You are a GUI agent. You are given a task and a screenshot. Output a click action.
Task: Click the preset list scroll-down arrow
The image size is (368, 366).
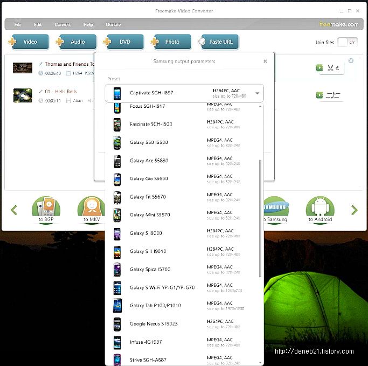260,363
